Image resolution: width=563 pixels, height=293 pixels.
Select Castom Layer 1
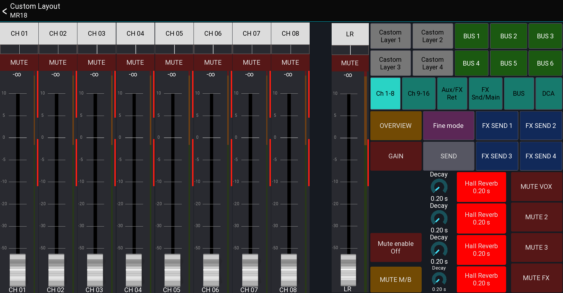click(x=390, y=36)
